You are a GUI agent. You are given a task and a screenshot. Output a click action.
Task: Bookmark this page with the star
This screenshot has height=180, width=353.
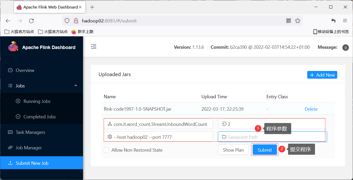(298, 21)
